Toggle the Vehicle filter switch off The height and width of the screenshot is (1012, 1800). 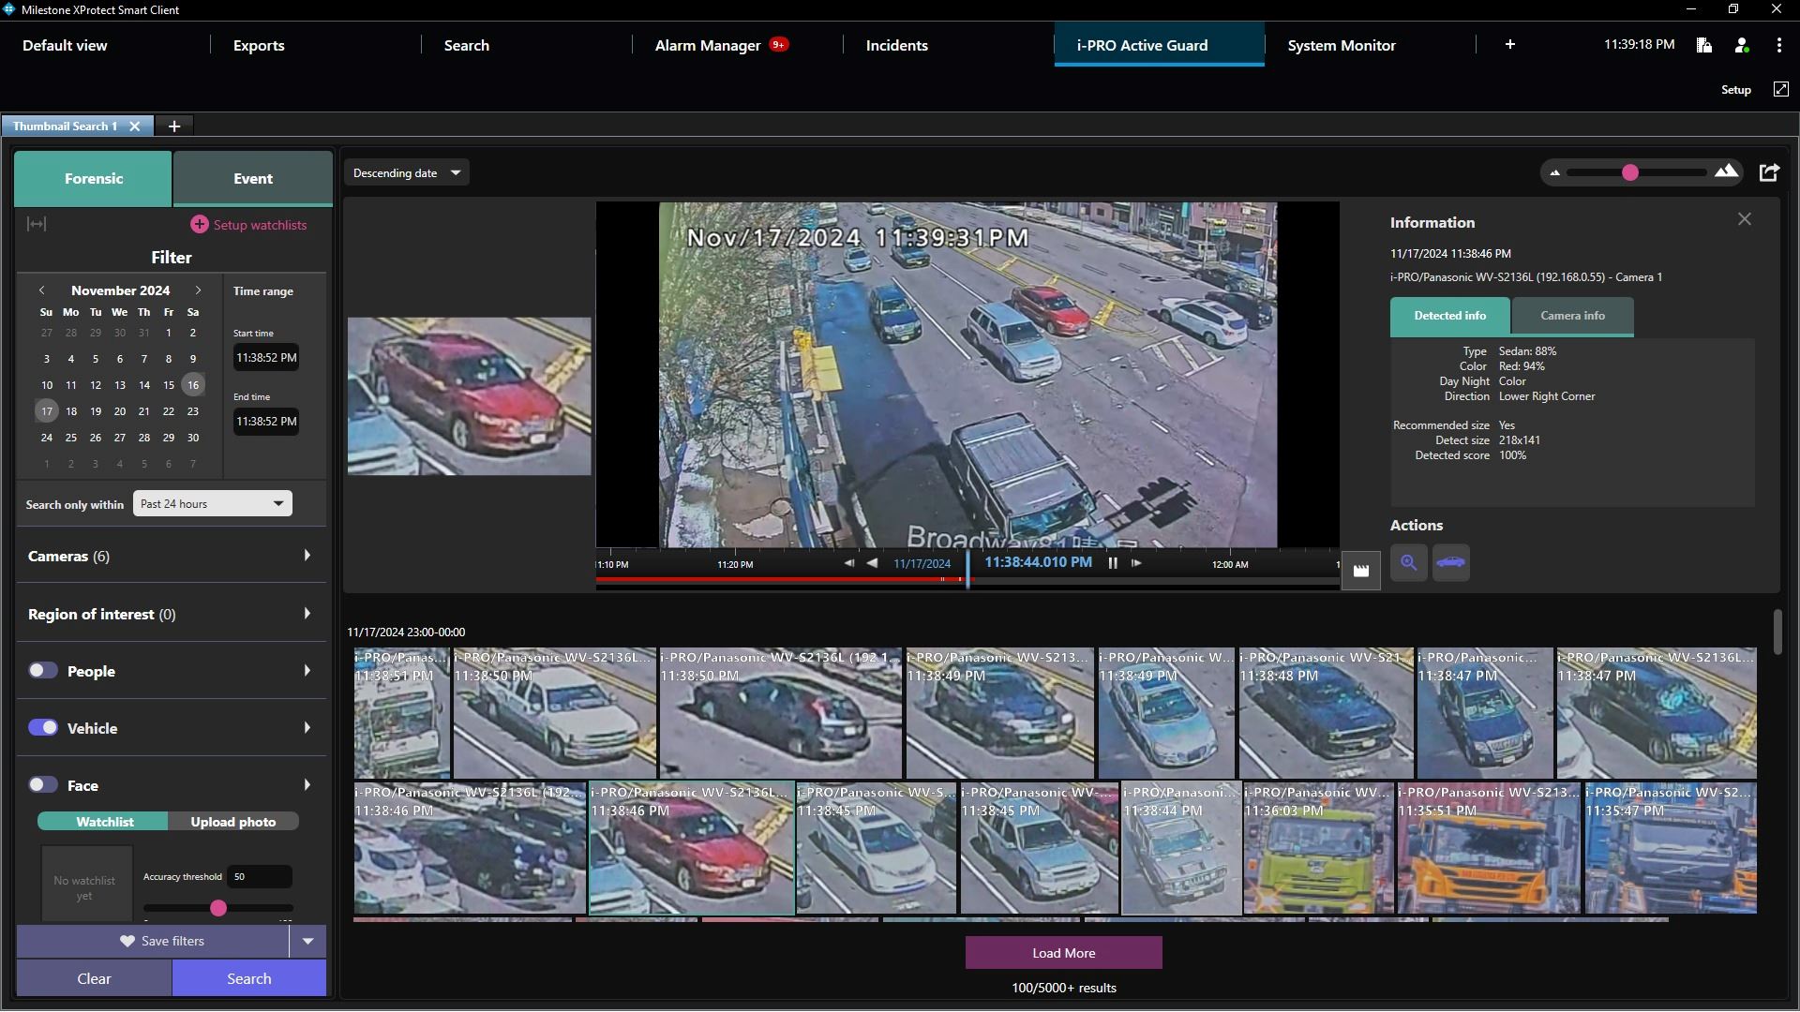pyautogui.click(x=43, y=728)
